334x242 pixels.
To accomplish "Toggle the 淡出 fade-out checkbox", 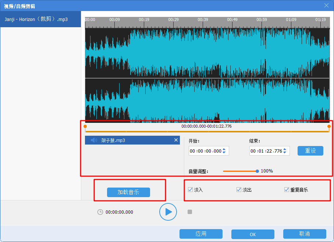I will [x=239, y=190].
